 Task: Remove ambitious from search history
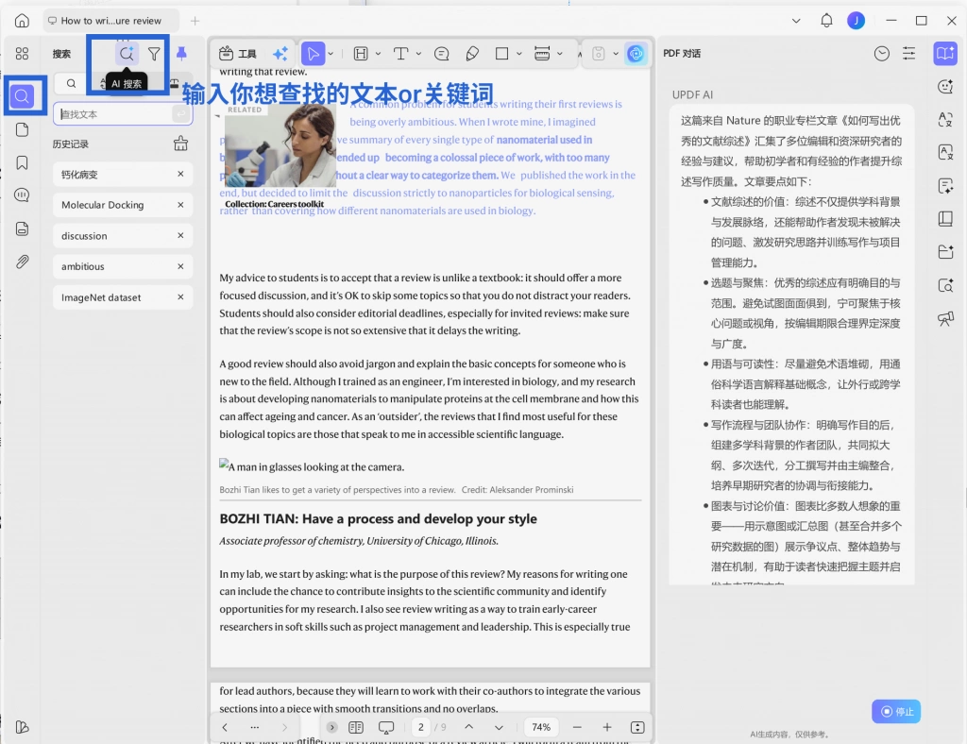pyautogui.click(x=180, y=266)
